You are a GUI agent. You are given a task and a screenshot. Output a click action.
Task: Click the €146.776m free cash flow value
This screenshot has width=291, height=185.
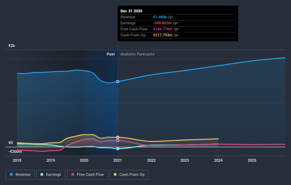pos(163,29)
